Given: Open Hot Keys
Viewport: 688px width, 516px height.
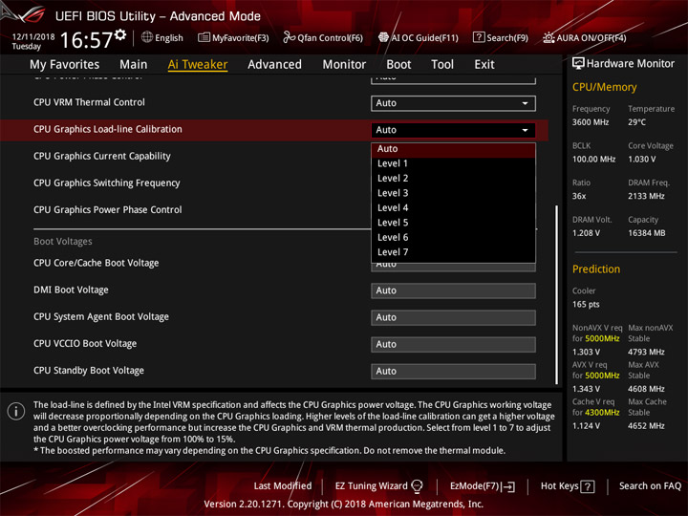Looking at the screenshot, I should pos(568,486).
